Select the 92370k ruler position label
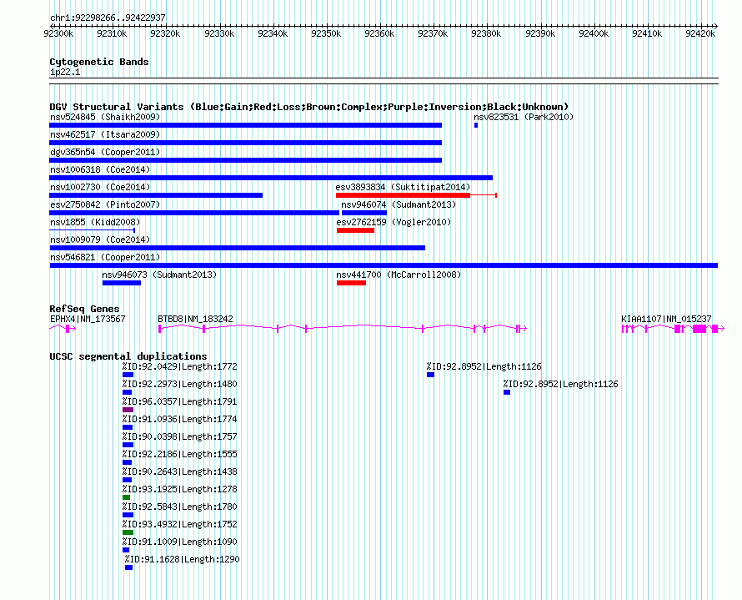Screen dimensions: 742x600 click(433, 33)
